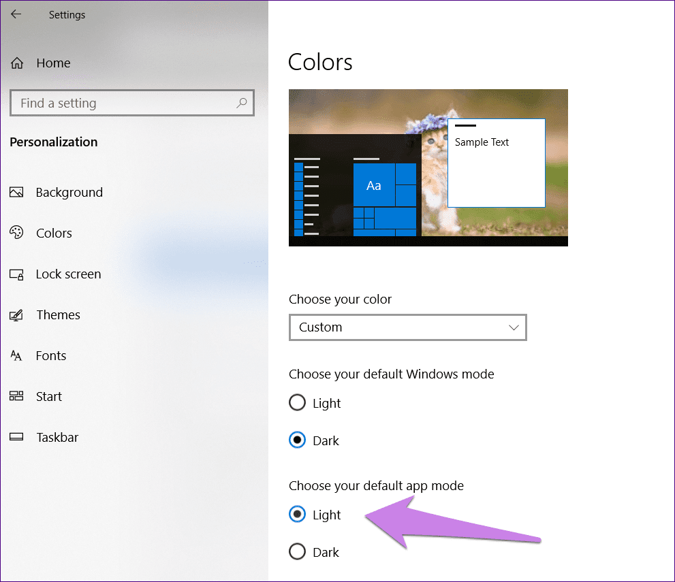Click the blue Aa tile in preview

(x=374, y=185)
